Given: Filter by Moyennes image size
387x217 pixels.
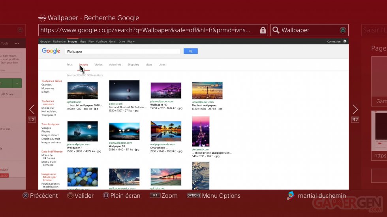Looking at the screenshot, I should coord(48,88).
